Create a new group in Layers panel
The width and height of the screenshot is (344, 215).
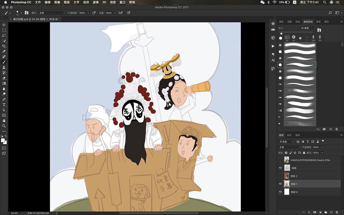[x=326, y=212]
